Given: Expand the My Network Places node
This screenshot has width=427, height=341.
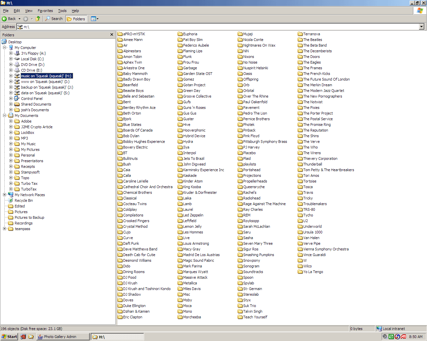Looking at the screenshot, I should (x=5, y=195).
